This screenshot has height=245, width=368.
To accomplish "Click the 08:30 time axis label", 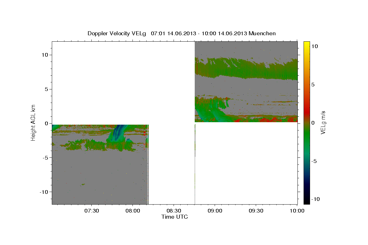I will click(174, 211).
